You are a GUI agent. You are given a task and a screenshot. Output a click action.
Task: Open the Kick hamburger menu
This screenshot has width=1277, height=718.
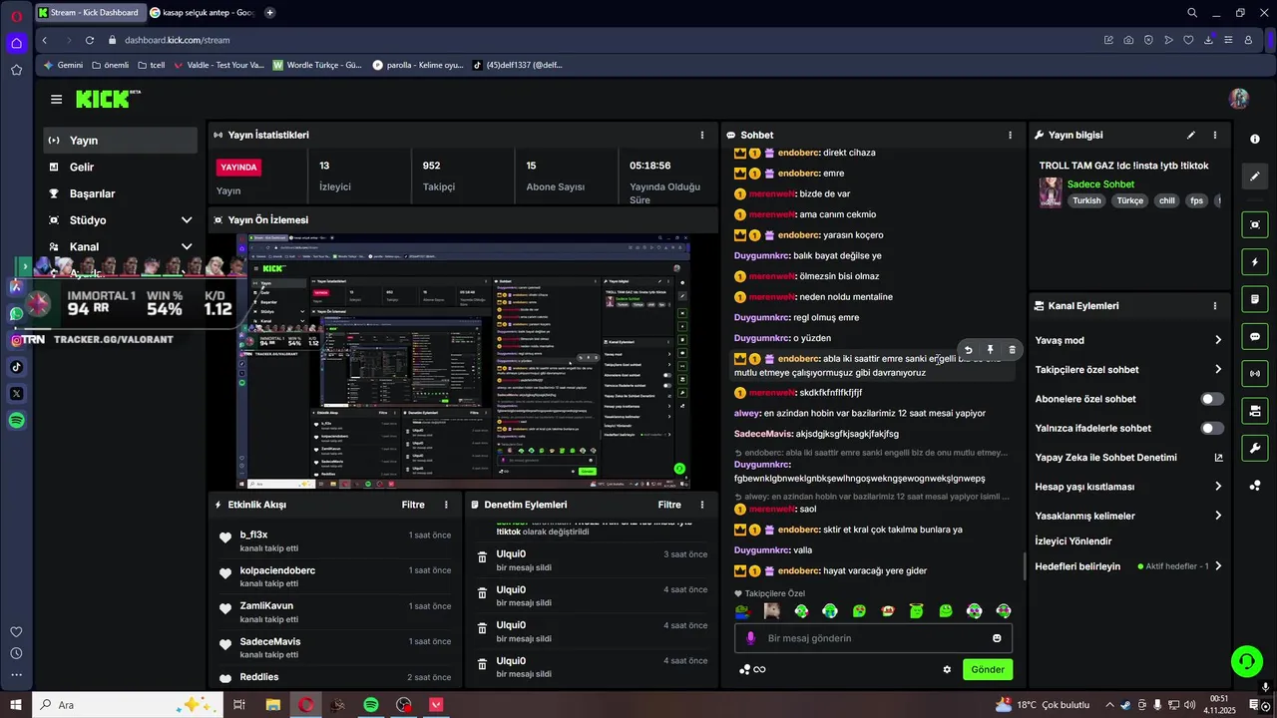(x=56, y=99)
